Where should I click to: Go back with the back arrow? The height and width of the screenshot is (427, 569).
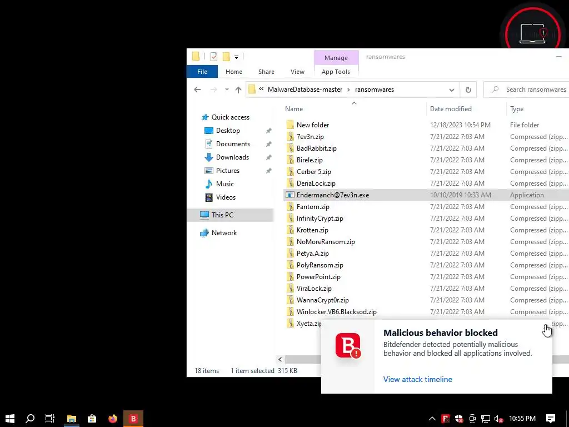pyautogui.click(x=197, y=90)
